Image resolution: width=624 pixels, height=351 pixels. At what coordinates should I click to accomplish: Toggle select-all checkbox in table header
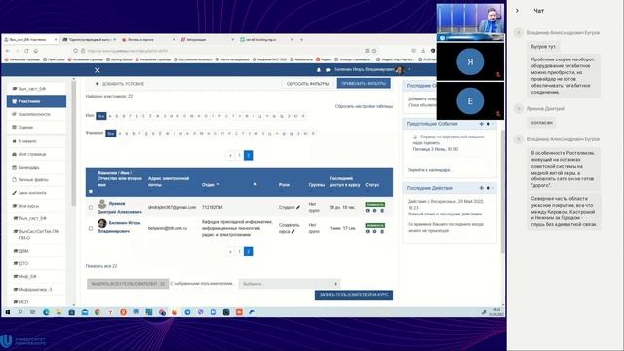[x=91, y=192]
